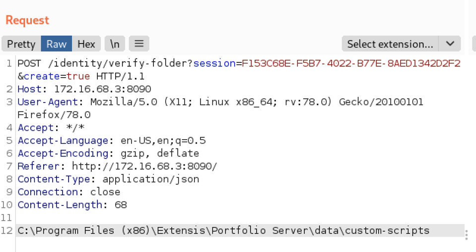
Task: Switch to the Hex view tab
Action: 86,44
